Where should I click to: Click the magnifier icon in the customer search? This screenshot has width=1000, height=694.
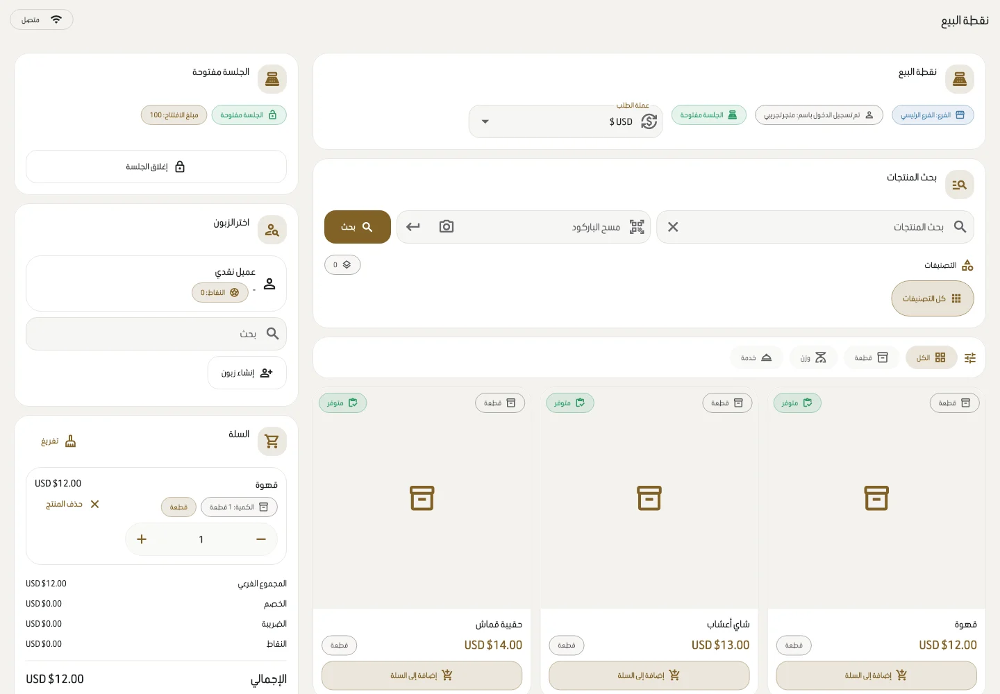(x=273, y=334)
